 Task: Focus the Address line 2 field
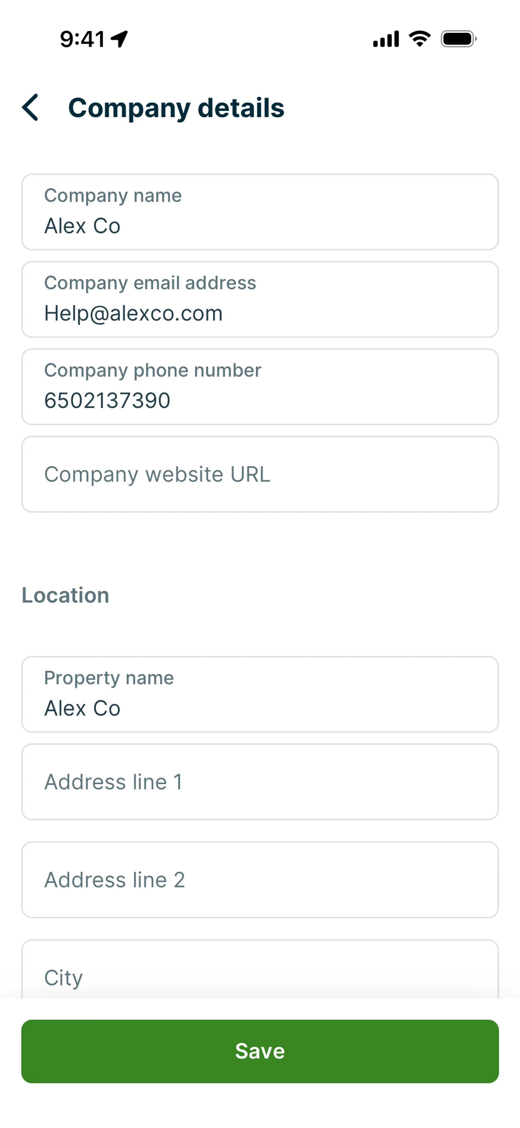pos(260,880)
